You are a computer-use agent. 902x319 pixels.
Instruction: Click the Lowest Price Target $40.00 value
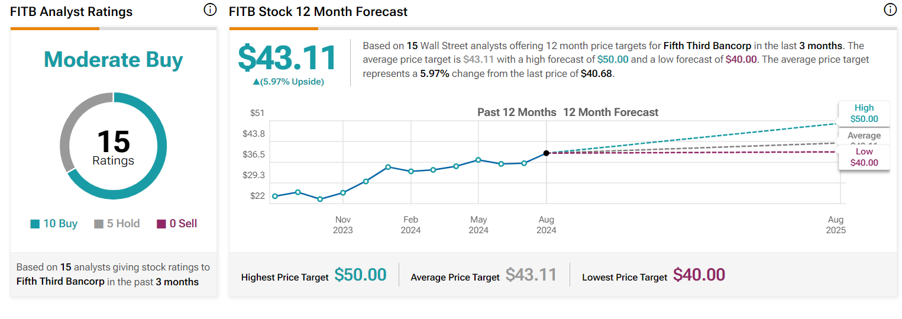699,275
